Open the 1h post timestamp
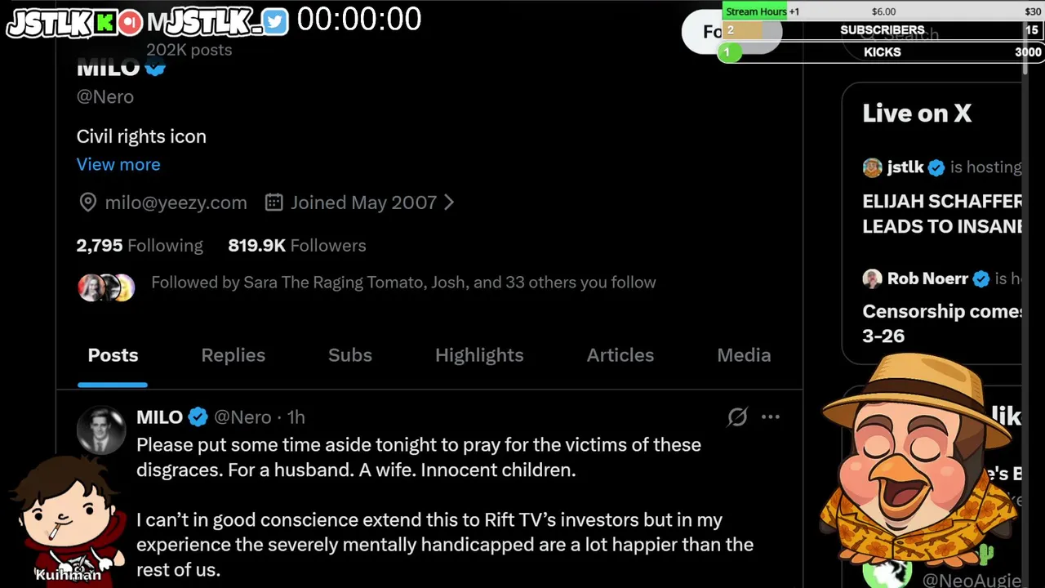 pyautogui.click(x=296, y=417)
